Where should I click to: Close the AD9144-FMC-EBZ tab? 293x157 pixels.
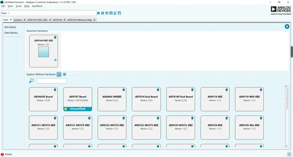click(x=50, y=20)
